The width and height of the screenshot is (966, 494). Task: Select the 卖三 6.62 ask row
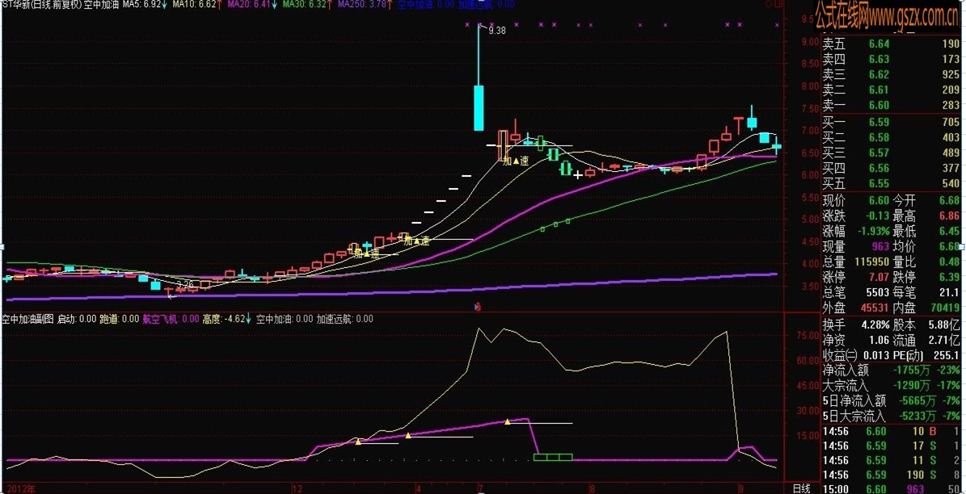[x=892, y=74]
